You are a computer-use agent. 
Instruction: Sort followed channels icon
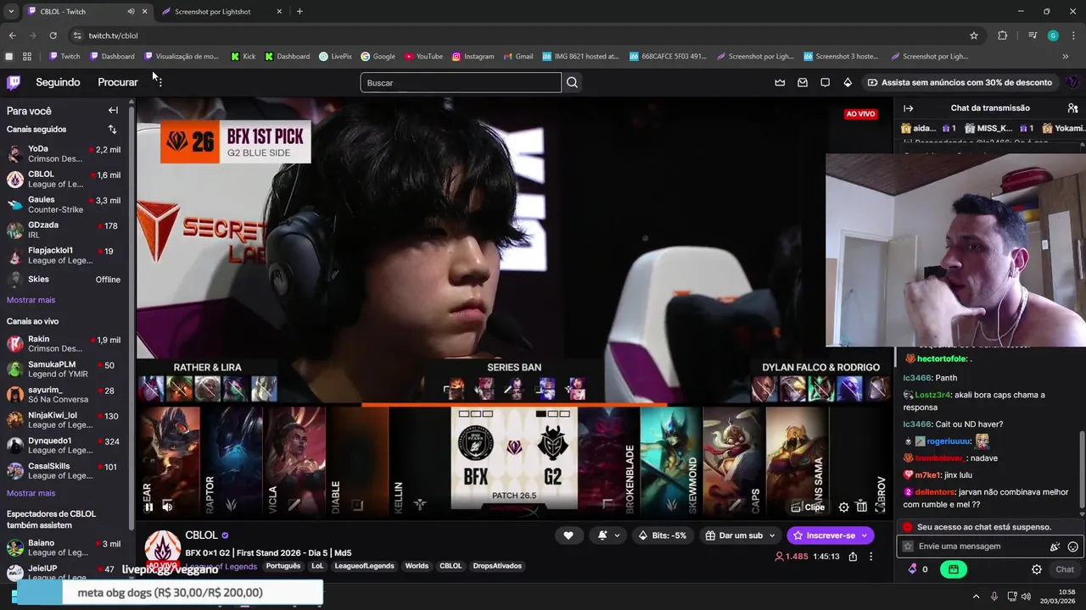[x=112, y=130]
